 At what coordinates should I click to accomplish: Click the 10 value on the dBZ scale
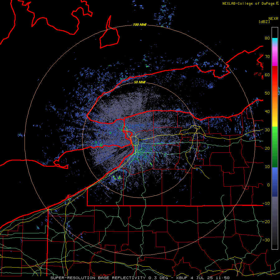tap(267, 167)
